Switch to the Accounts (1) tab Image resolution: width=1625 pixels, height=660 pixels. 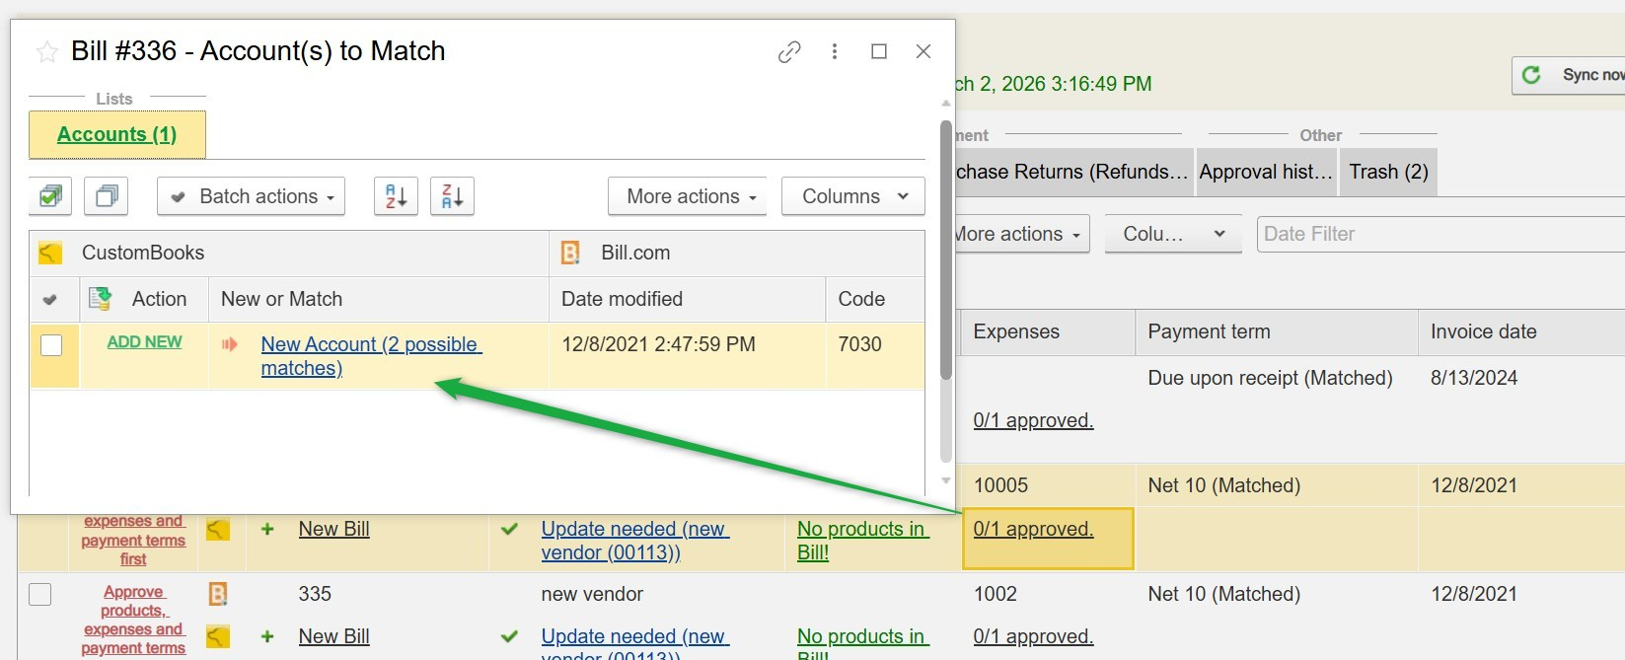point(116,134)
